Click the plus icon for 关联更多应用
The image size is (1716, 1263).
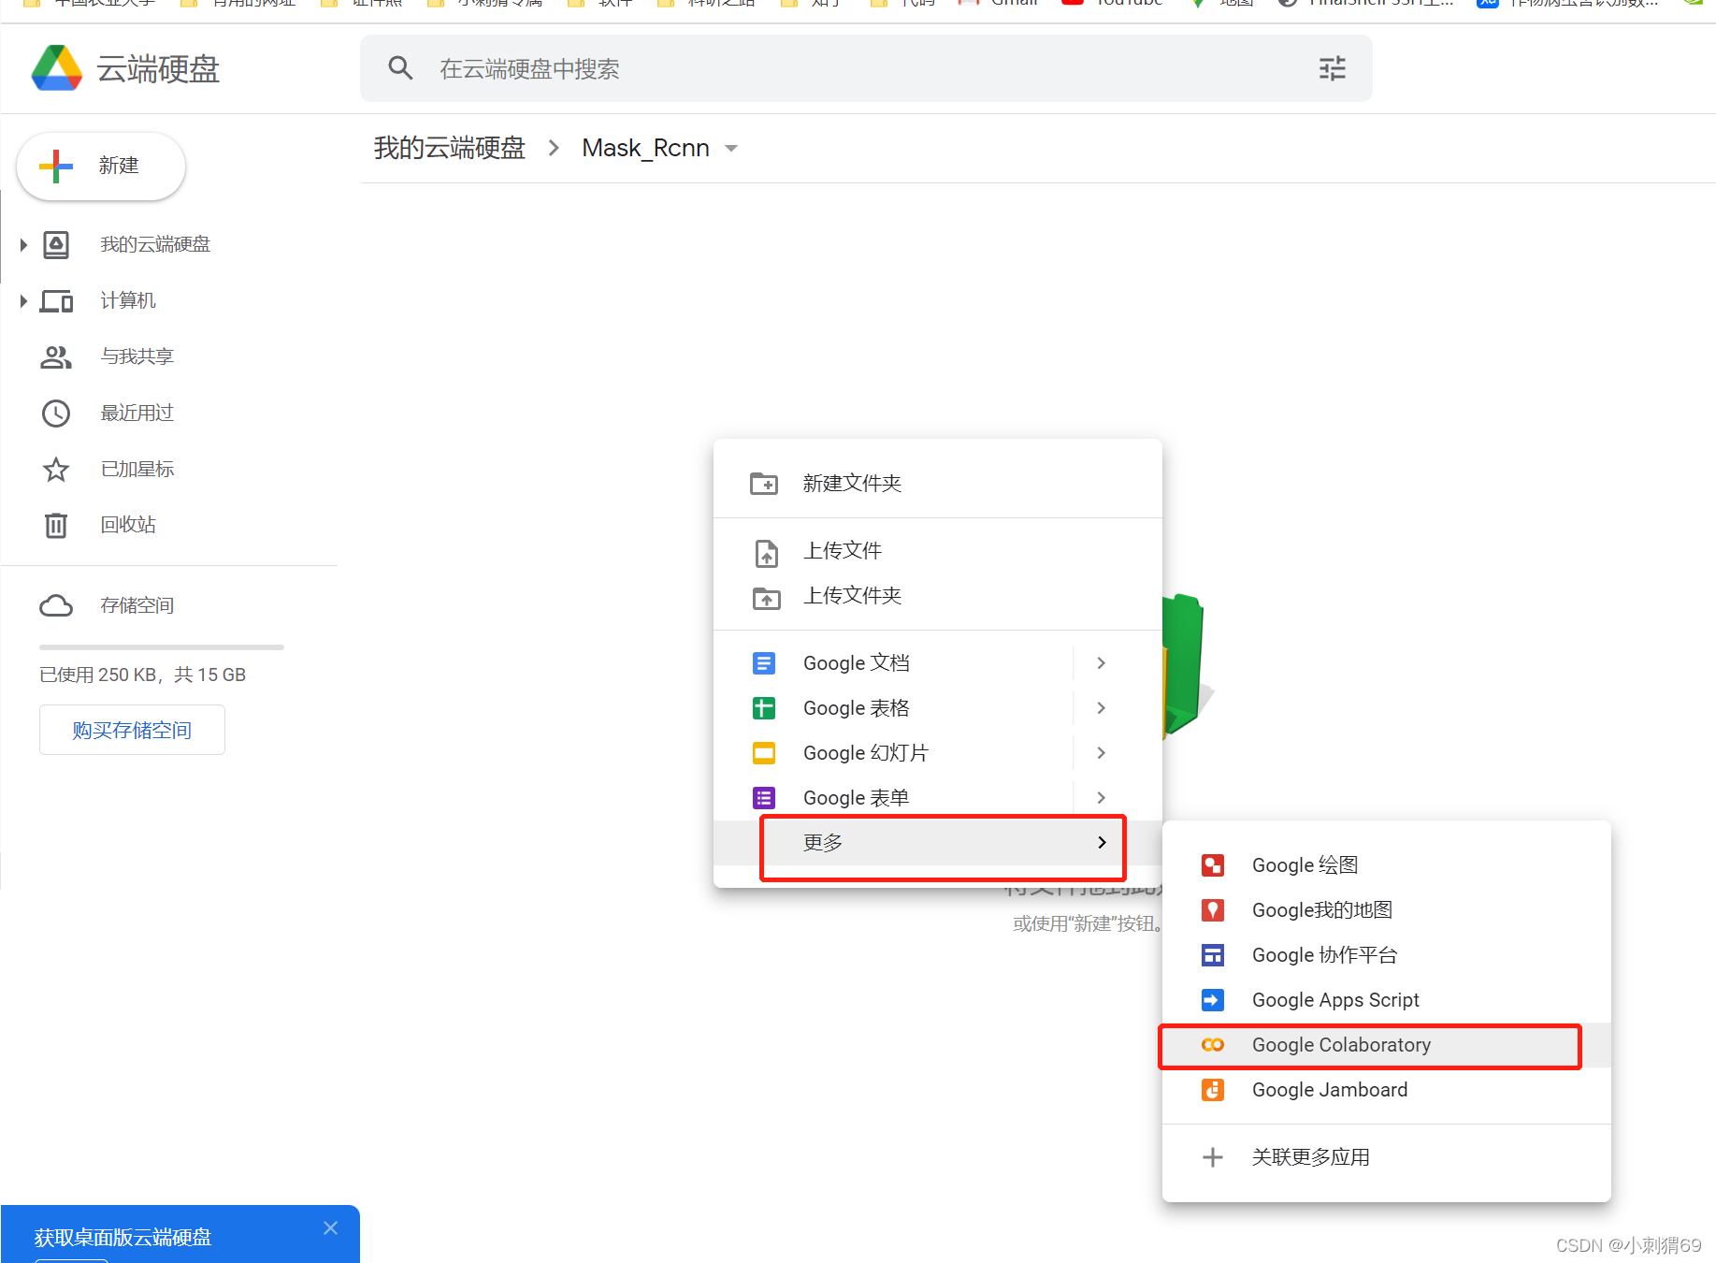tap(1213, 1157)
